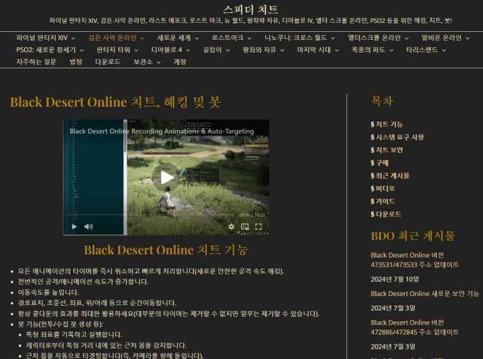Click heading Black Desert Online 치트, 해킹 및 봇
Screen dimensions: 483x359
click(x=116, y=102)
